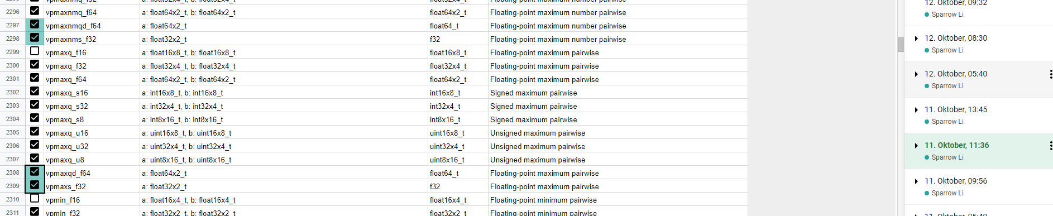This screenshot has height=216, width=1053.
Task: Expand the 11. Oktober, 11:36 version group
Action: [916, 146]
